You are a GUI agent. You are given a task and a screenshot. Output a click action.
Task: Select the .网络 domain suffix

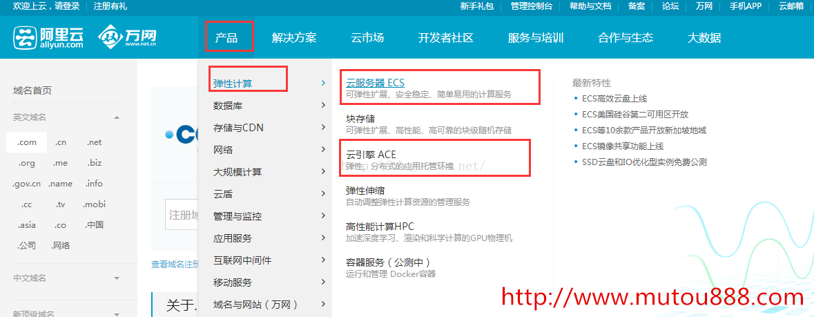(x=60, y=246)
